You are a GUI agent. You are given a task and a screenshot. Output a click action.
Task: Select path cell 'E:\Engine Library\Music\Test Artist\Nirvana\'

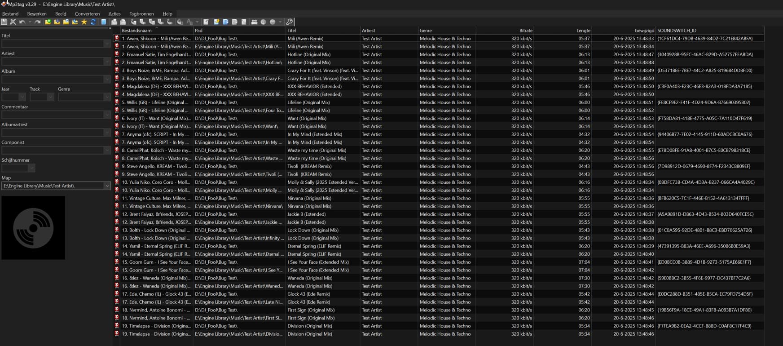pos(240,206)
